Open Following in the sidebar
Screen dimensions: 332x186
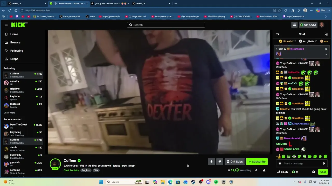pos(17,51)
